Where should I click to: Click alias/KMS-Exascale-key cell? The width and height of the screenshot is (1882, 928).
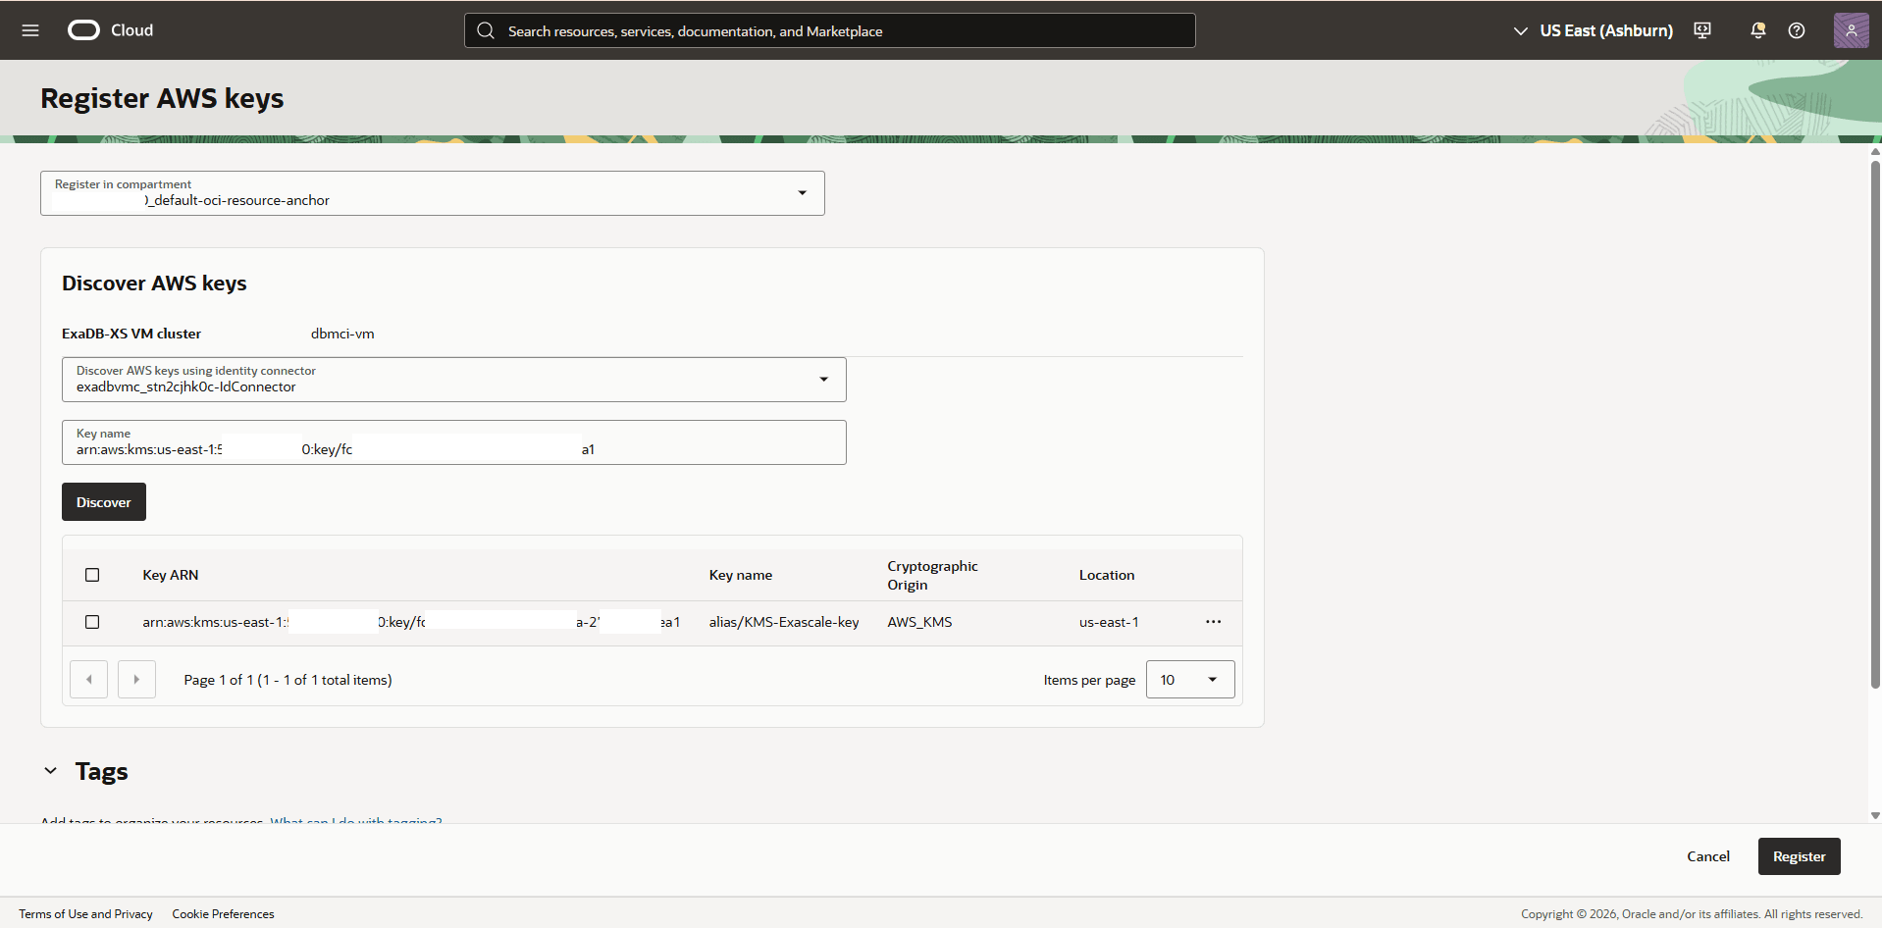coord(784,622)
